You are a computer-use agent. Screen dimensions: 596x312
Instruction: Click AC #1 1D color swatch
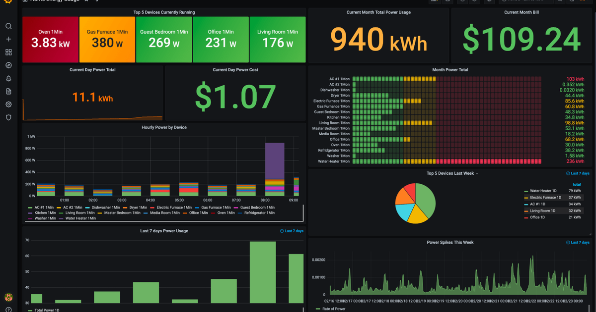[x=526, y=204]
